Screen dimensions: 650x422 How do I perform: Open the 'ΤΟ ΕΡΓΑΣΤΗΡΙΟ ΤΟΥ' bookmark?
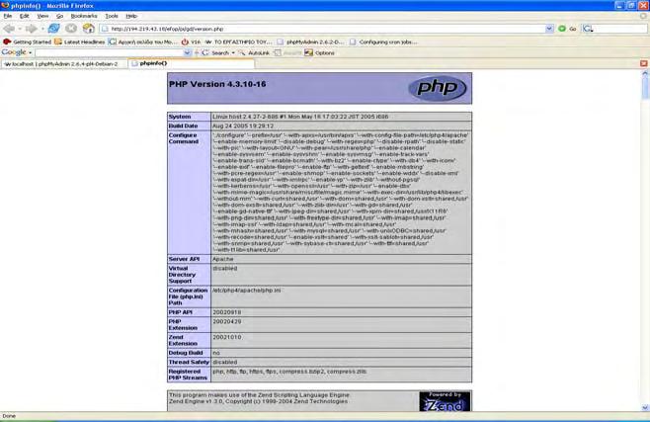click(x=238, y=42)
